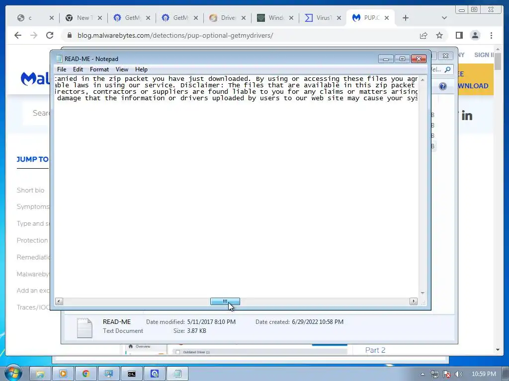Screen dimensions: 509x381
Task: Click Chrome icon in taskbar
Action: [85, 374]
